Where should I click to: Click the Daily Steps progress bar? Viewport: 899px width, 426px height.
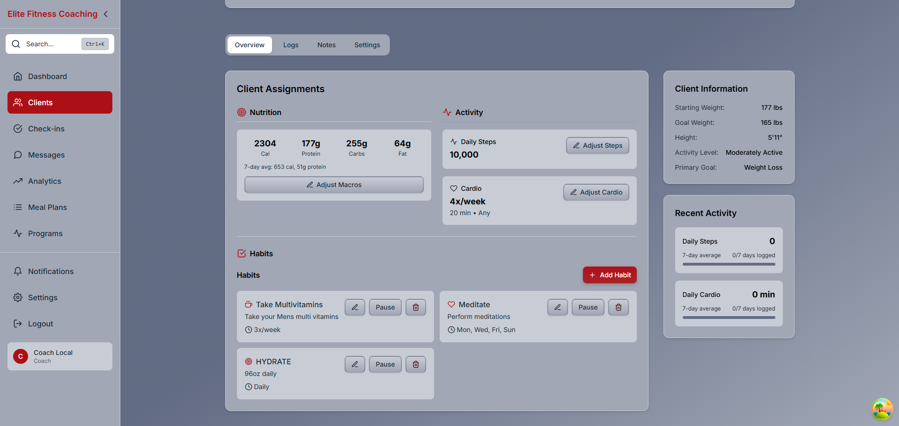[729, 264]
